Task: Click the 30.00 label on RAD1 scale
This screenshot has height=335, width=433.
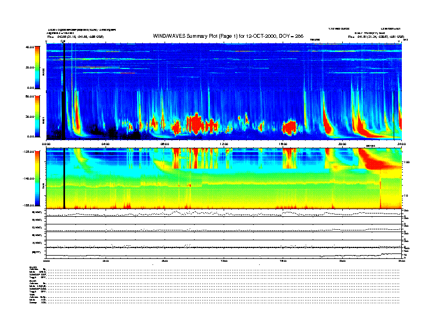Action: pyautogui.click(x=30, y=117)
